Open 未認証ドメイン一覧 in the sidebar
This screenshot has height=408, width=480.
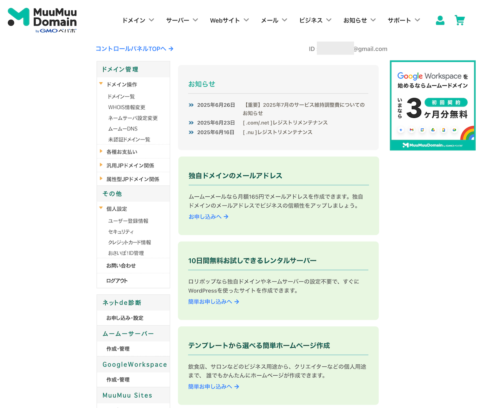click(x=129, y=140)
